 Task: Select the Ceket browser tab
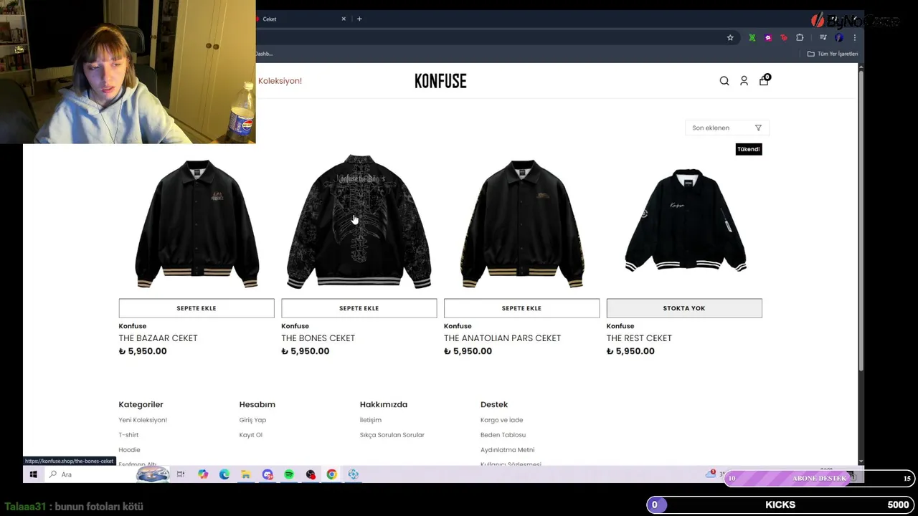301,19
